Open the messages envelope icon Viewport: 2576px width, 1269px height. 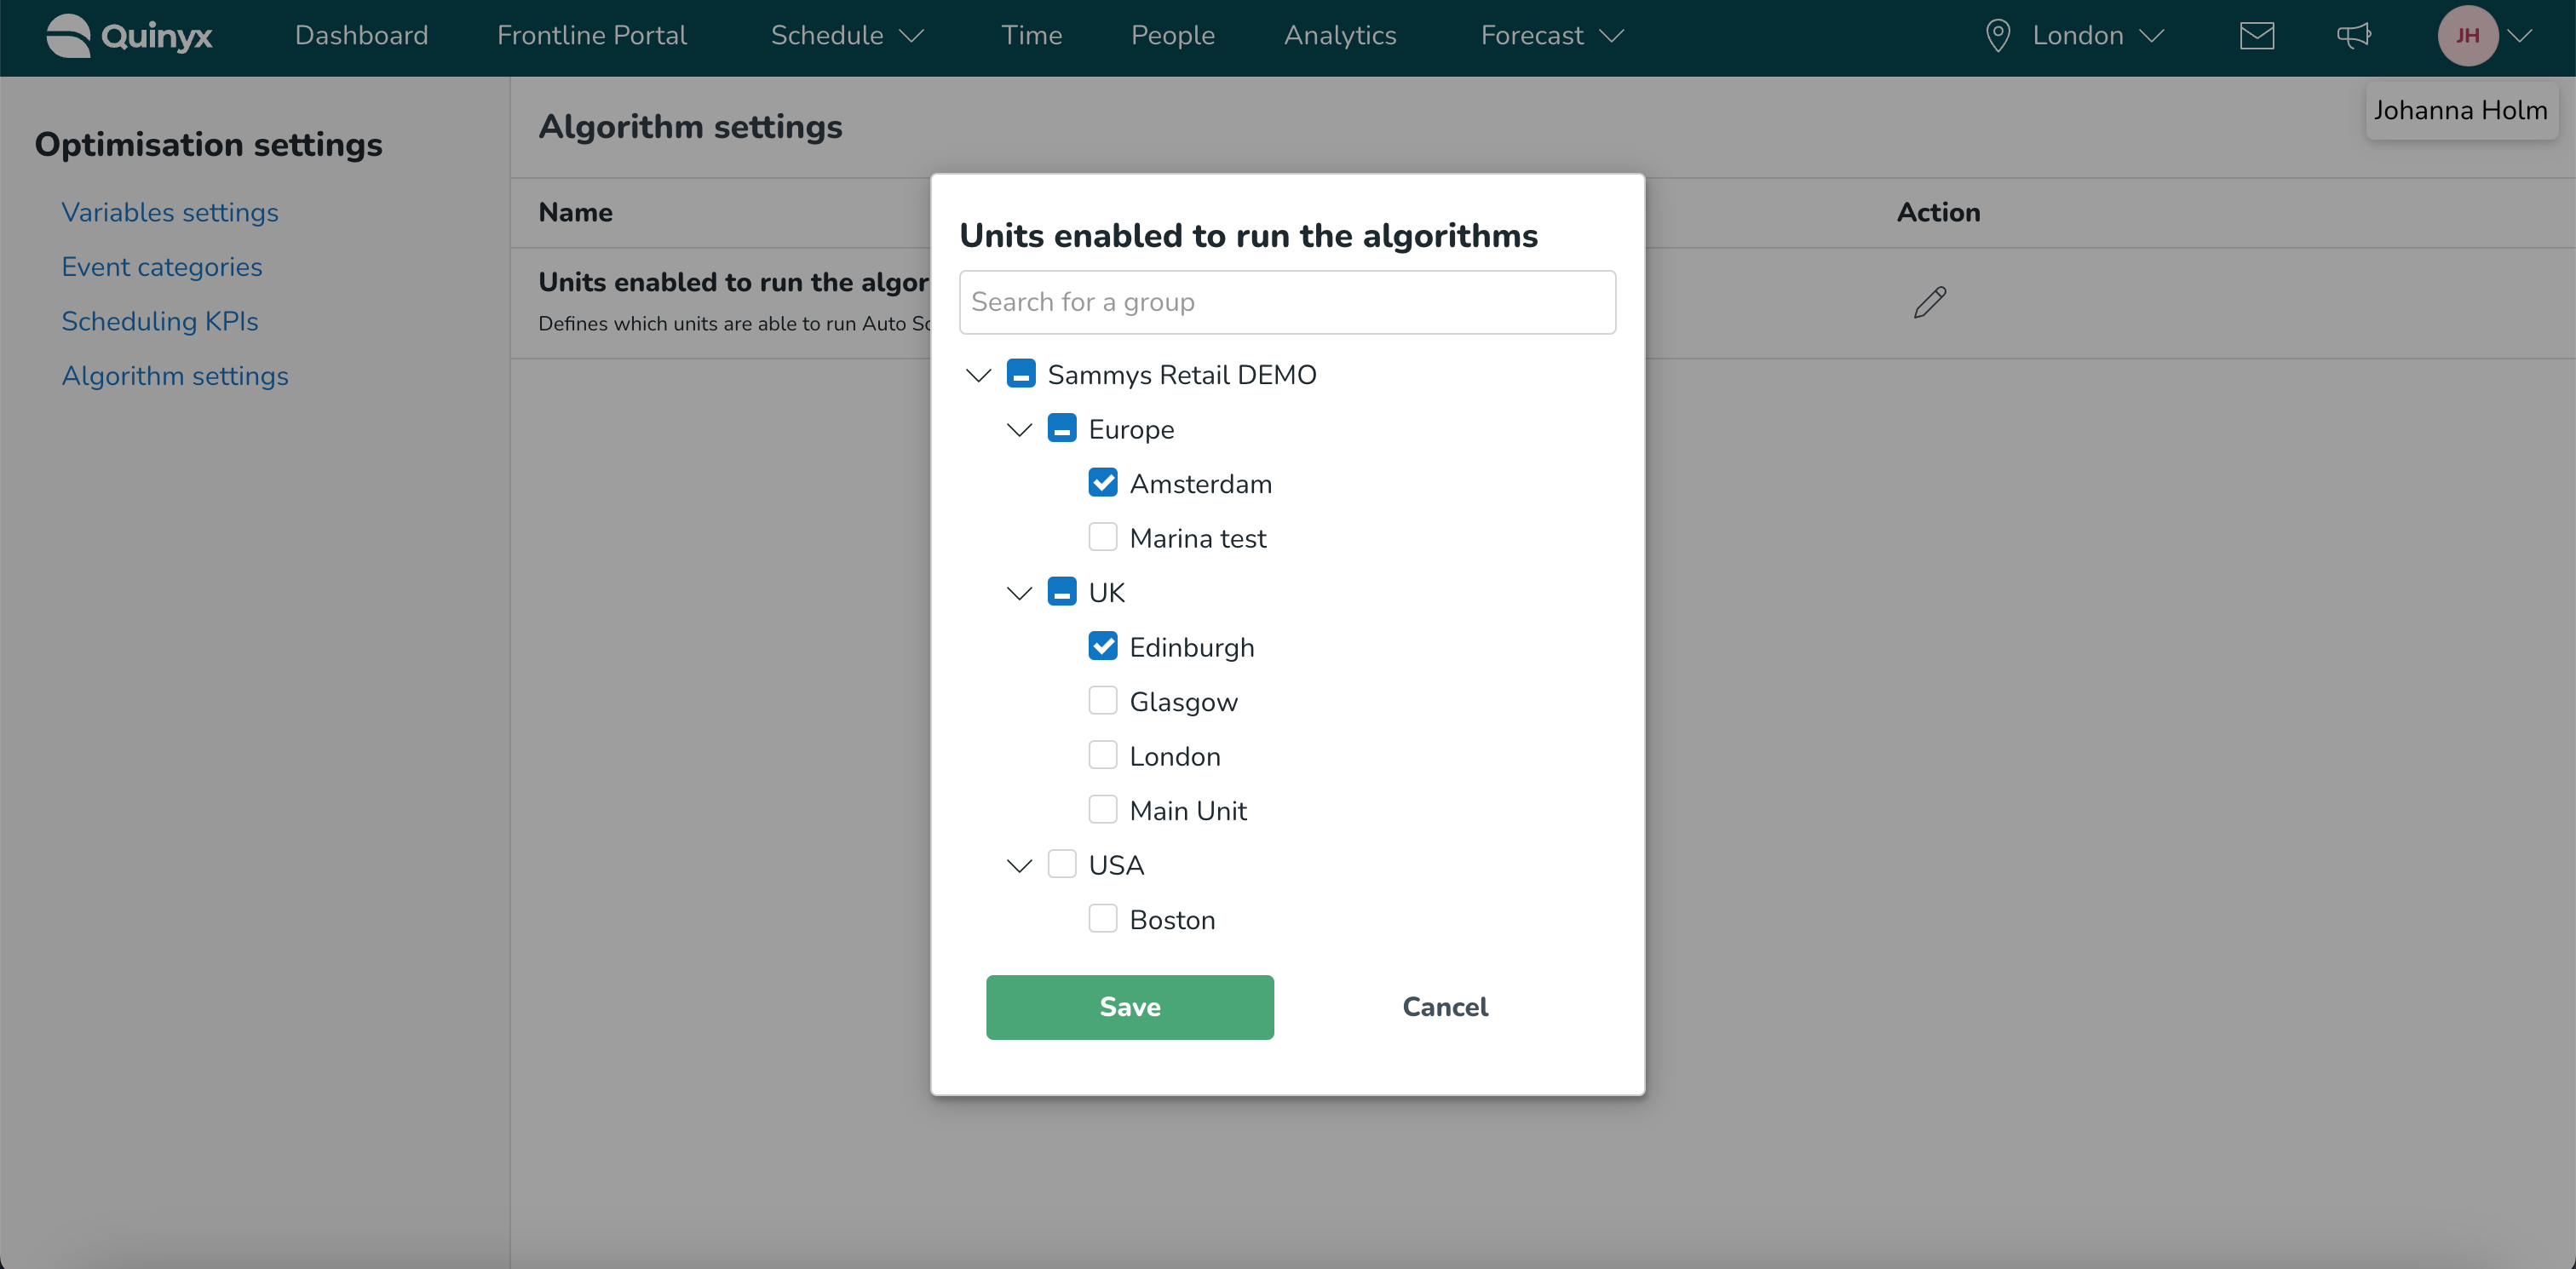(2257, 36)
